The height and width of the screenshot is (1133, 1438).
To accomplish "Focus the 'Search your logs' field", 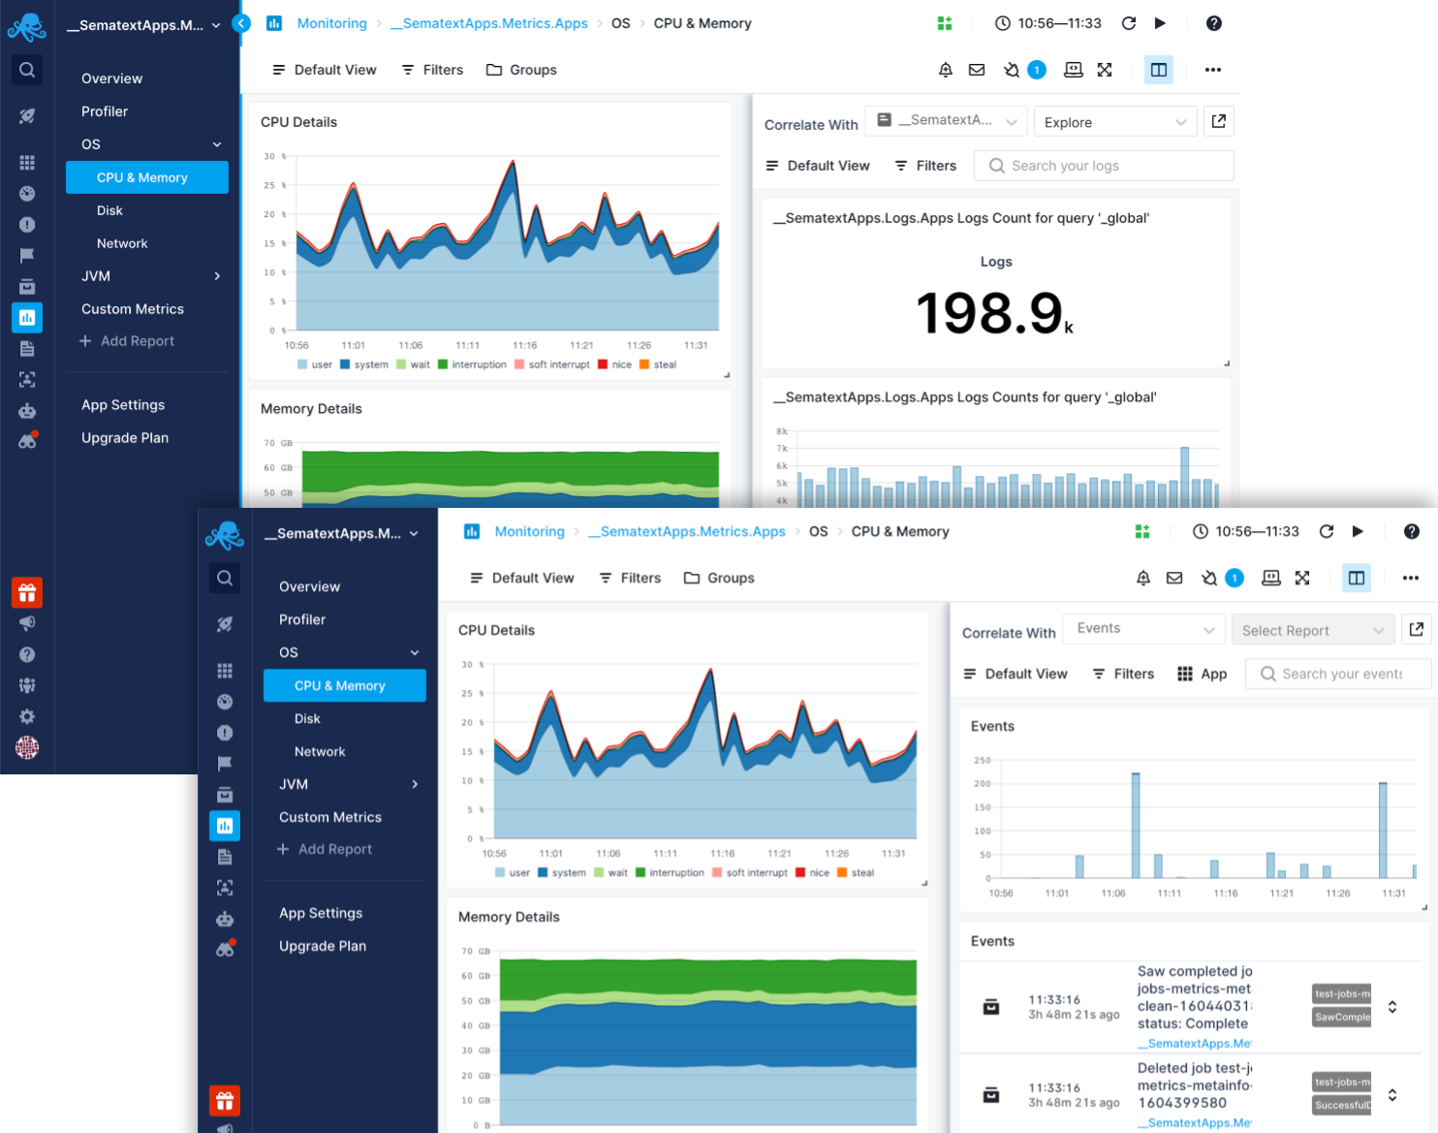I will [x=1104, y=166].
